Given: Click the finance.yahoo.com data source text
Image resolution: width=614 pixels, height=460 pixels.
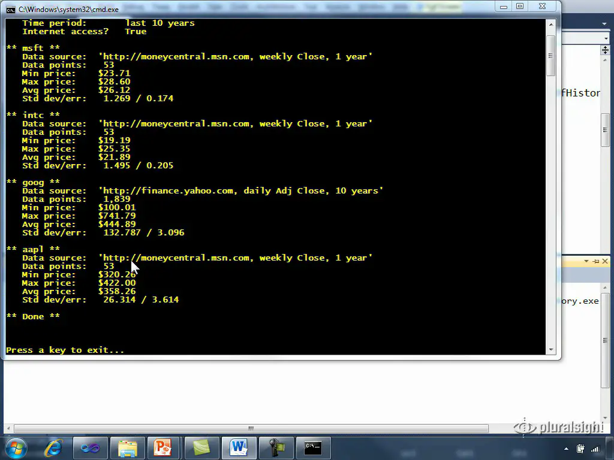Looking at the screenshot, I should point(241,191).
